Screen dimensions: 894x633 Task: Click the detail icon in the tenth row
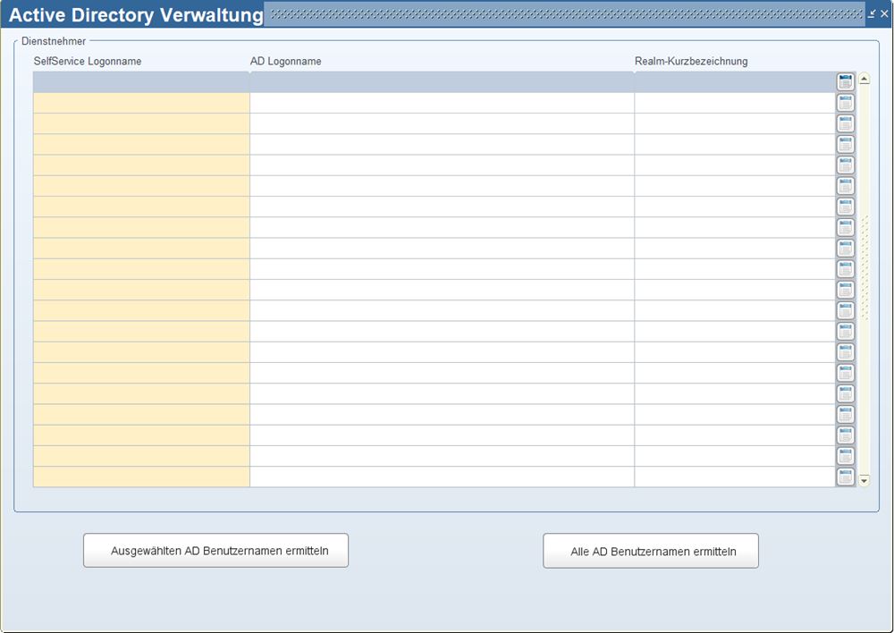pos(845,269)
